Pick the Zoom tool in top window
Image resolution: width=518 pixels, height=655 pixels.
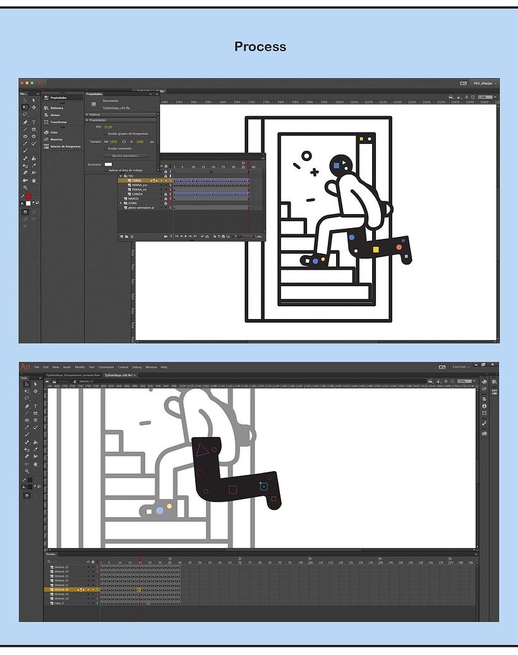(x=25, y=188)
